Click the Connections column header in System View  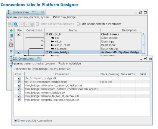tap(34, 30)
